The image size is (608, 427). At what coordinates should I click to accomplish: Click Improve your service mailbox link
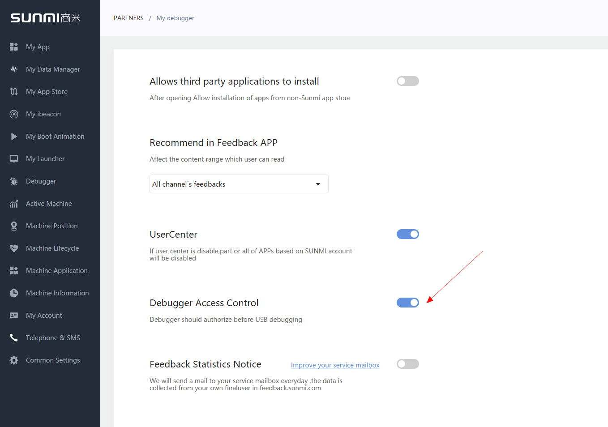335,365
